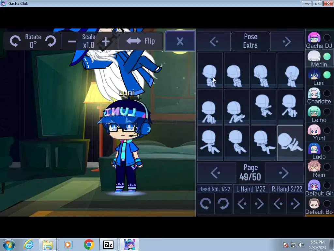Image resolution: width=334 pixels, height=251 pixels.
Task: Go to previous pose page
Action: [216, 173]
